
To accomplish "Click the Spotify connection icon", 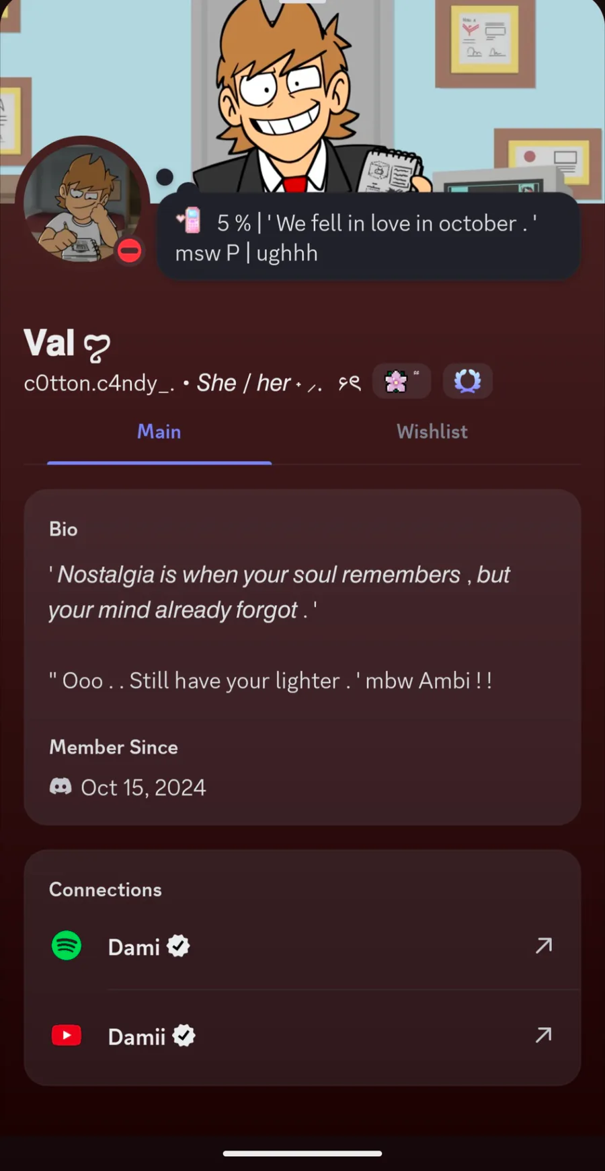I will (x=67, y=946).
